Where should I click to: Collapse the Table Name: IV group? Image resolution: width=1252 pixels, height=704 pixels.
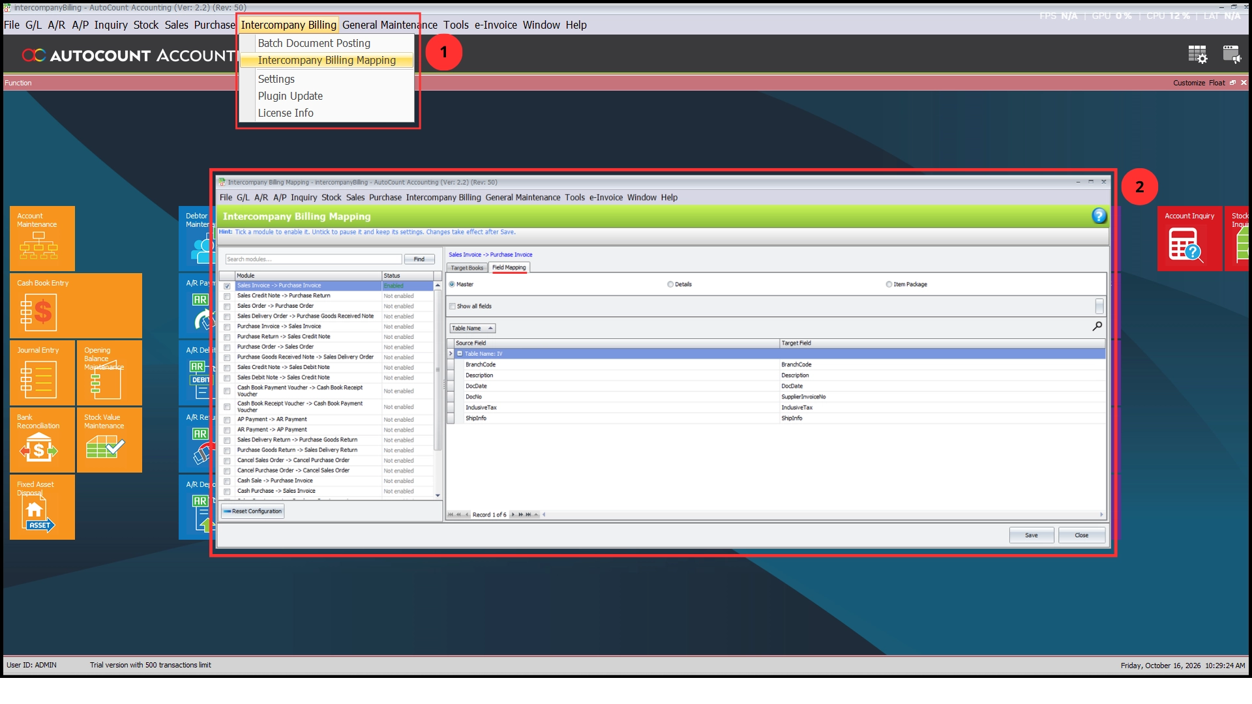pyautogui.click(x=460, y=354)
